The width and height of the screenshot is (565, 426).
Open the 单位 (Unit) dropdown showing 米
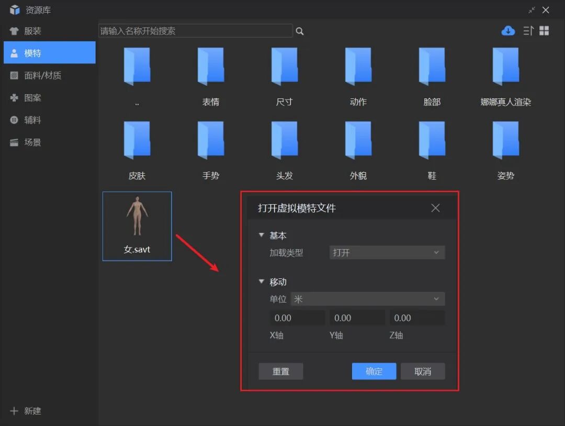(368, 299)
